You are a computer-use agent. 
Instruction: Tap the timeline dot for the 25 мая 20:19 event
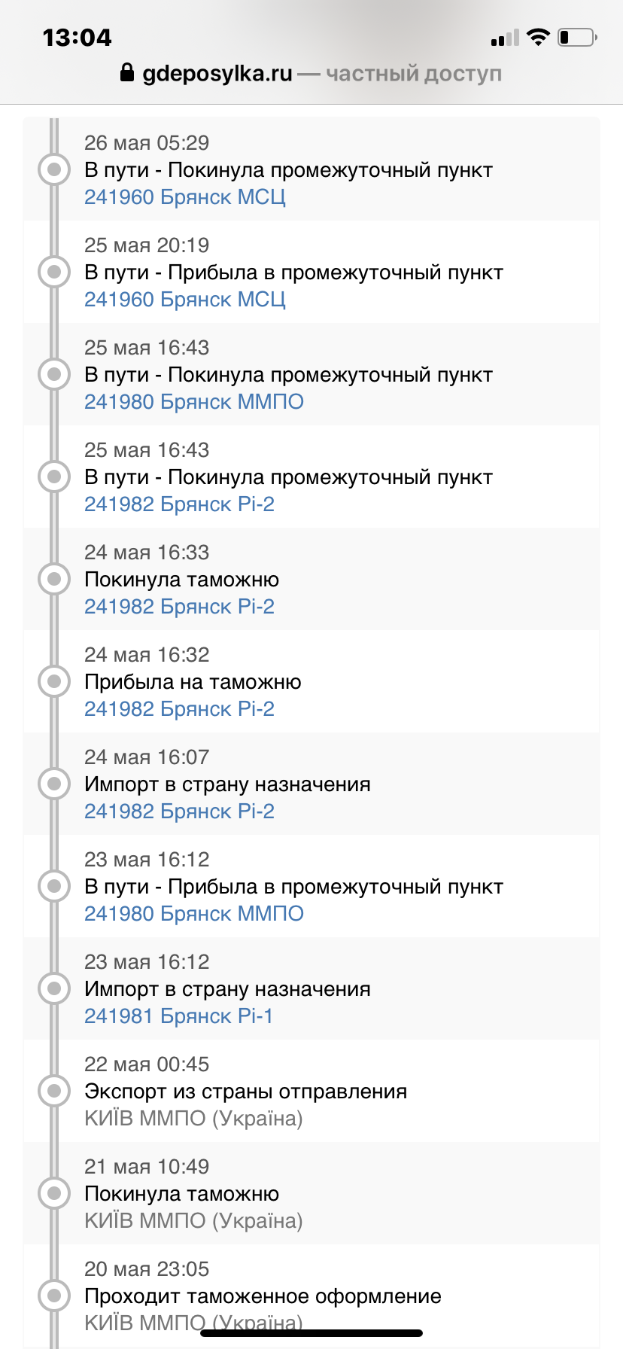point(53,272)
